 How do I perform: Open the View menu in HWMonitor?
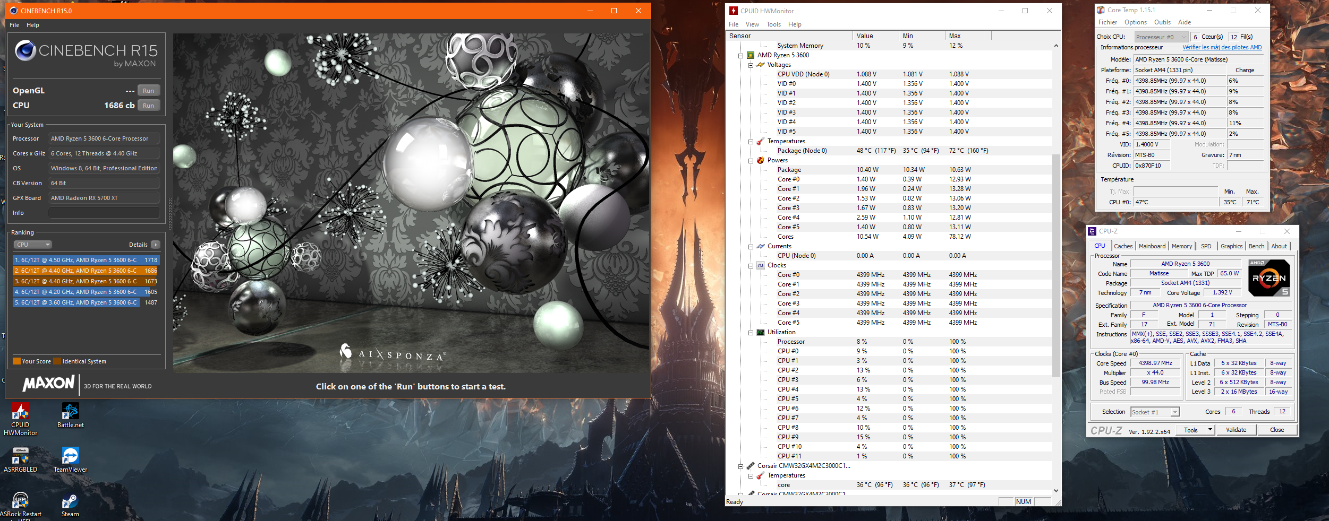[x=752, y=24]
